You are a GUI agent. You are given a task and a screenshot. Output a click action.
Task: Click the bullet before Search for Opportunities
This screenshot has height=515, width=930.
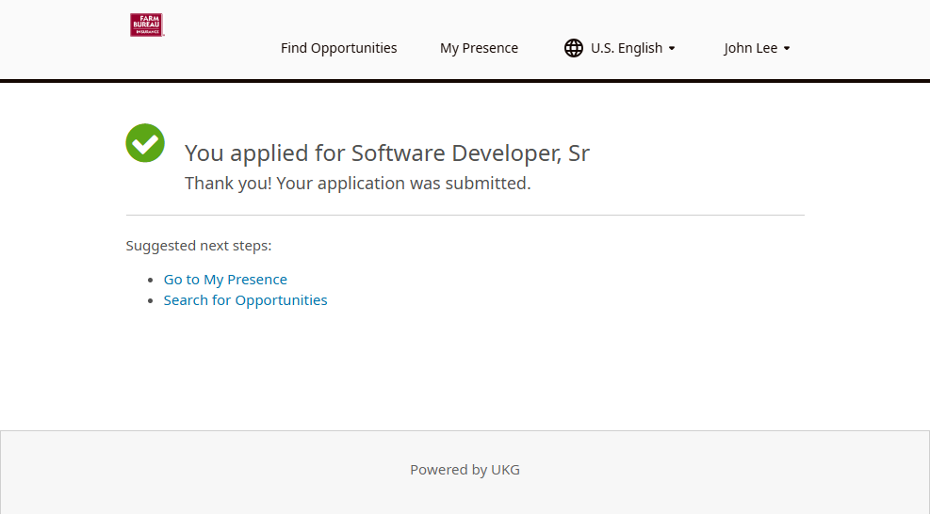(x=151, y=301)
